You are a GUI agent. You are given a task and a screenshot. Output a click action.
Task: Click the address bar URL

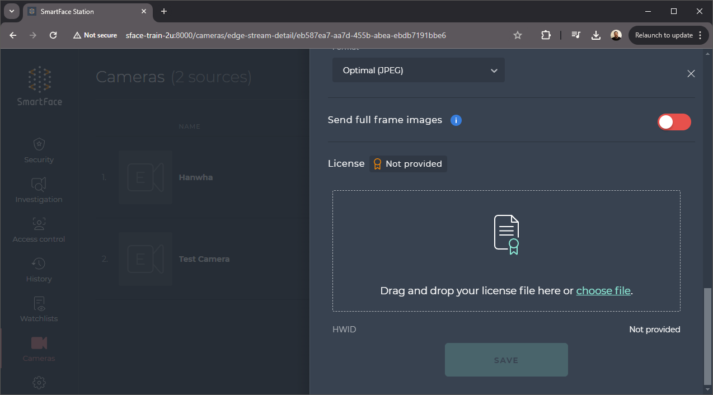286,35
